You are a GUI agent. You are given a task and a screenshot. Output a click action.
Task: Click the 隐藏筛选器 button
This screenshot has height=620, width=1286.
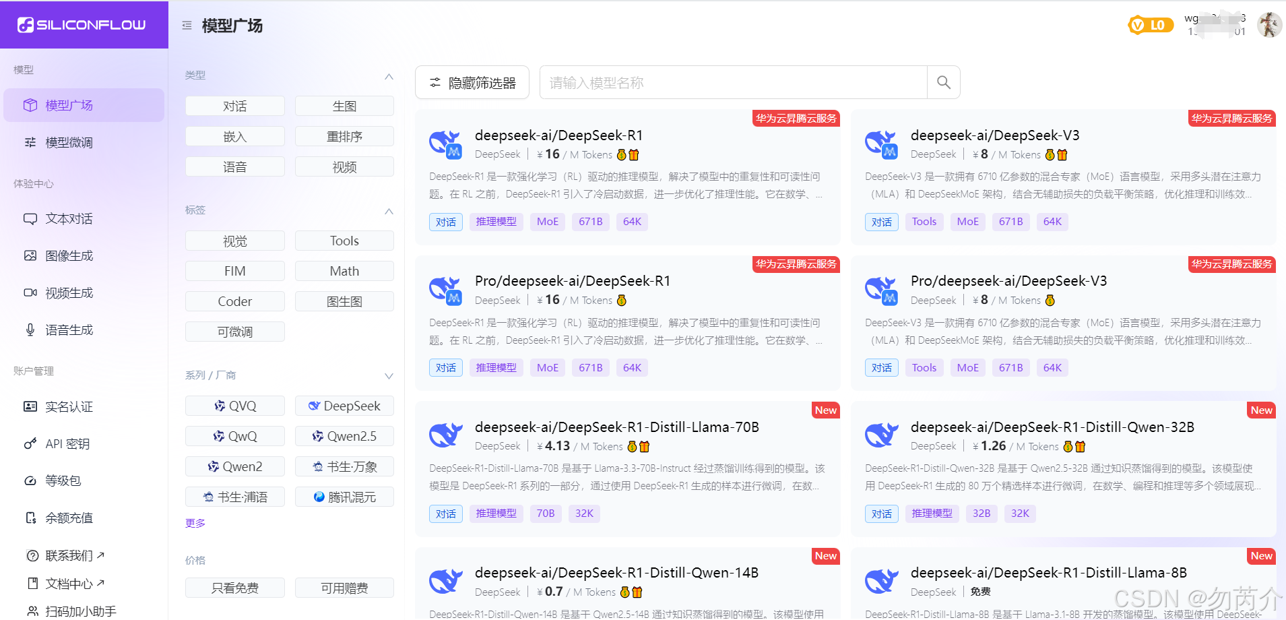coord(472,82)
